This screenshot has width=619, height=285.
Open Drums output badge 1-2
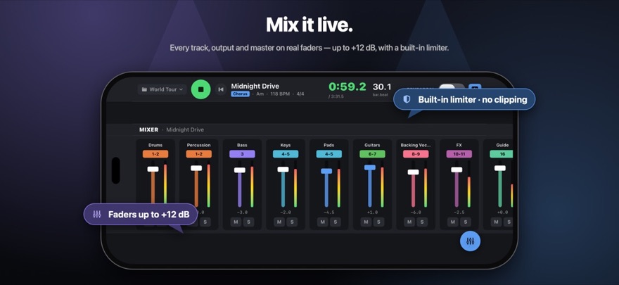click(155, 154)
